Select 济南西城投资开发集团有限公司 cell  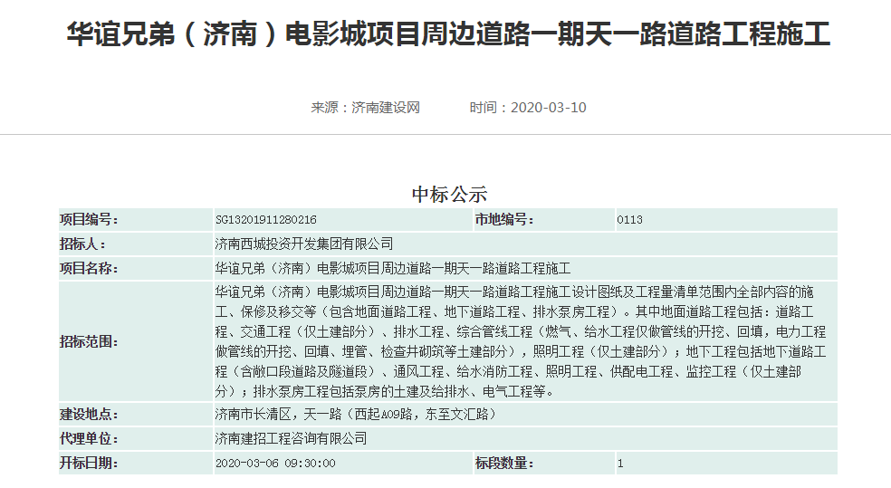click(x=525, y=244)
